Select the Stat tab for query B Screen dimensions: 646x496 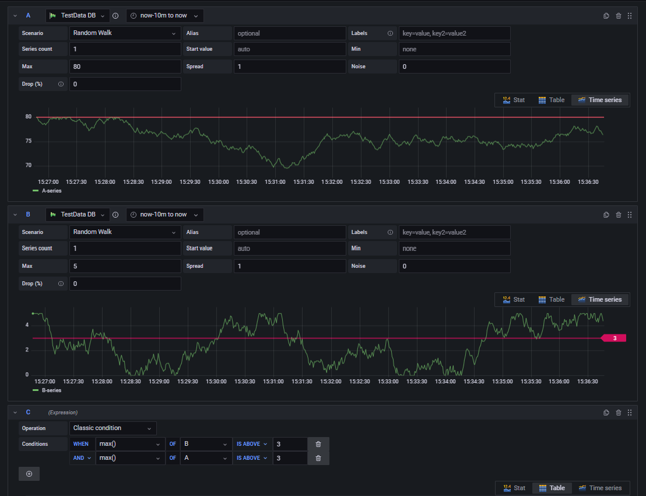514,300
